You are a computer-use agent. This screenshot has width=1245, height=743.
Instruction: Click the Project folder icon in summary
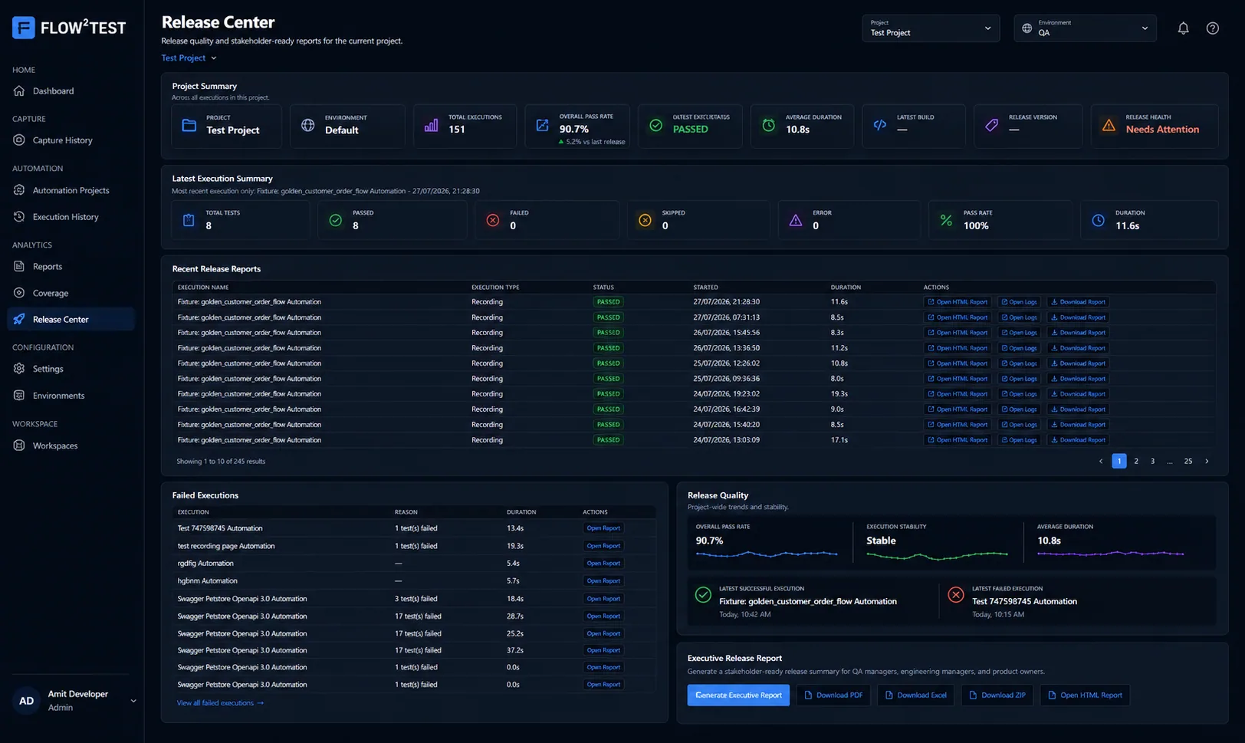click(x=189, y=125)
